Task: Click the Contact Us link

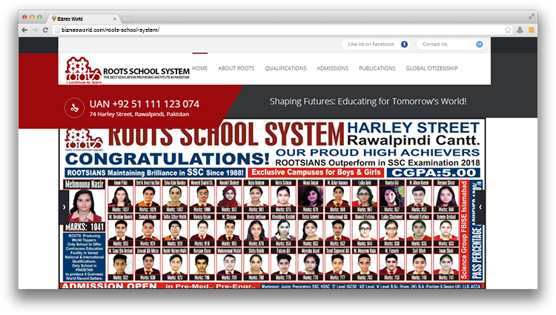Action: click(x=434, y=44)
